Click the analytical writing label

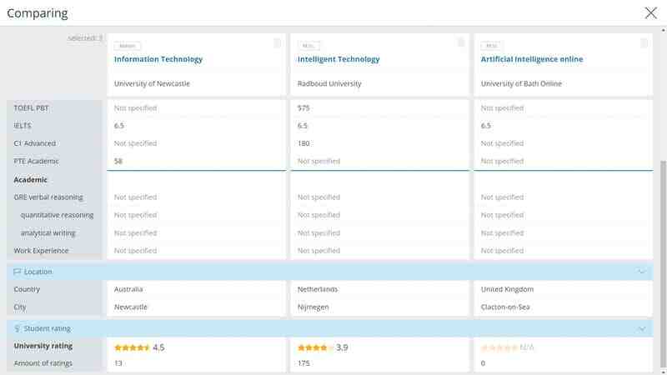pos(48,233)
